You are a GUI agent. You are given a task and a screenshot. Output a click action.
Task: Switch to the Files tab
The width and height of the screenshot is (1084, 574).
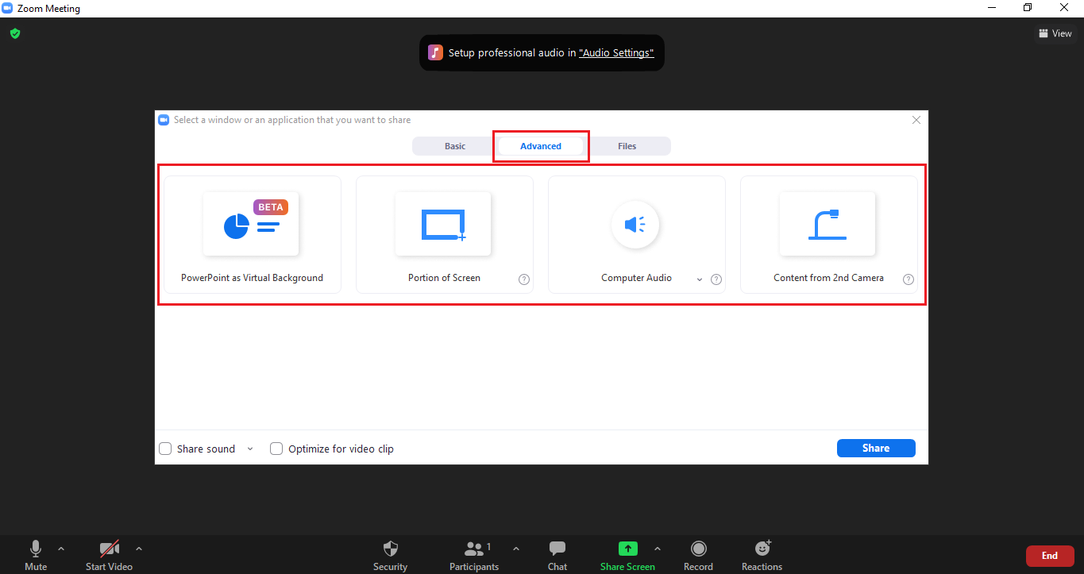627,146
